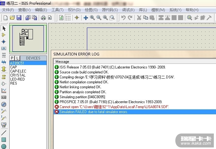The height and width of the screenshot is (149, 216).
Task: Select LED-RED in the devices list
Action: coord(28,79)
